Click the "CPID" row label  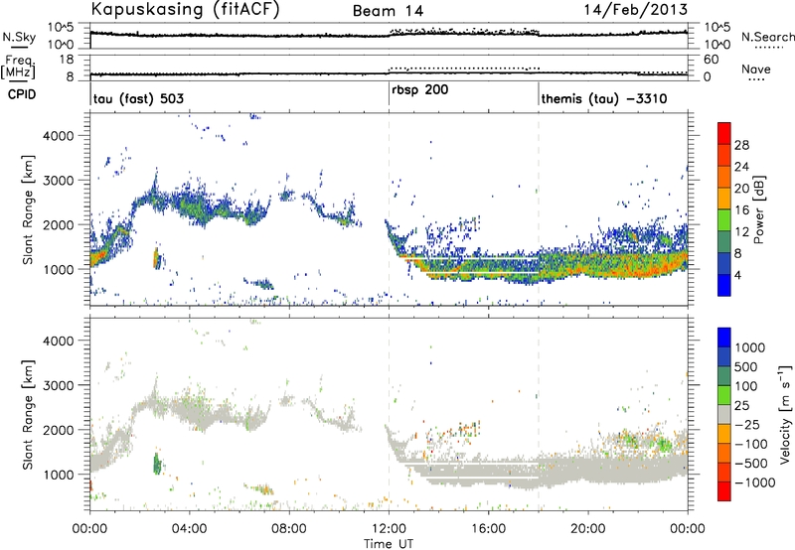pyautogui.click(x=22, y=94)
